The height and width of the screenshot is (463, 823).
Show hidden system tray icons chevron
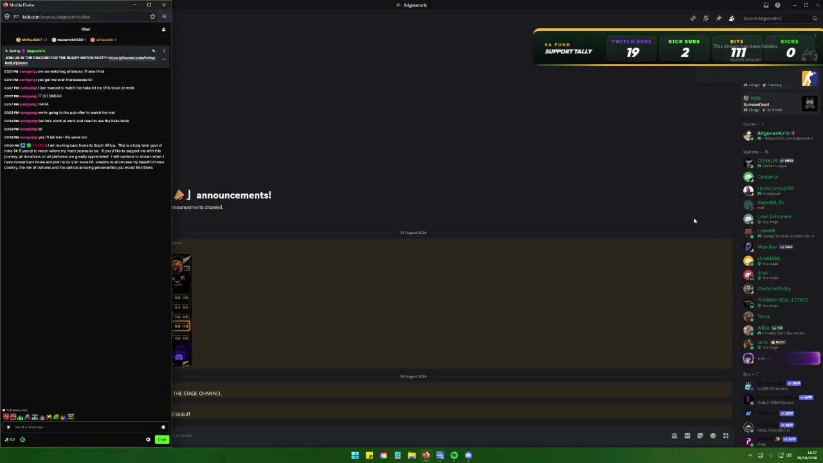pyautogui.click(x=750, y=455)
